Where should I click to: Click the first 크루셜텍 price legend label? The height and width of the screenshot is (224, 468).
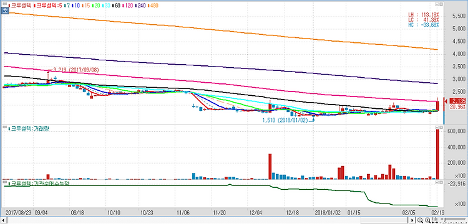click(x=21, y=6)
